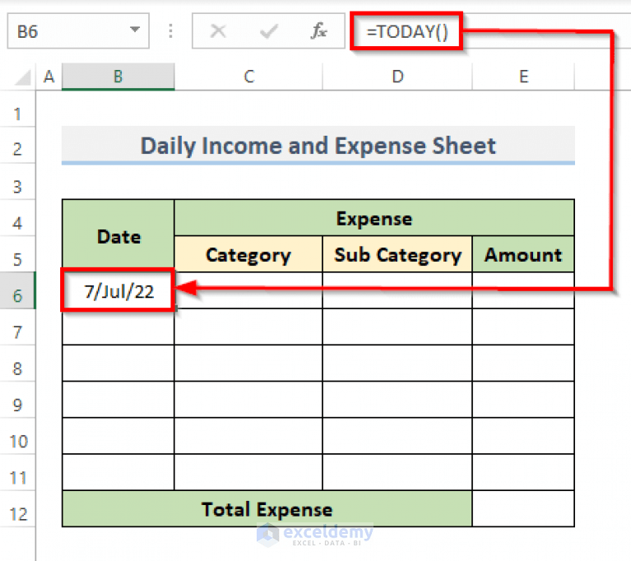Viewport: 631px width, 561px height.
Task: Select the empty Category cell in row 10
Action: pos(248,436)
